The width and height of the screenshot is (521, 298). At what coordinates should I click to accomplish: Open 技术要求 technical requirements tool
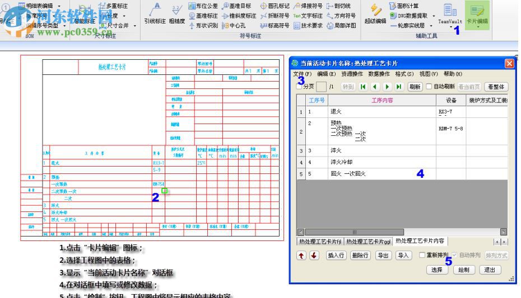tap(308, 25)
